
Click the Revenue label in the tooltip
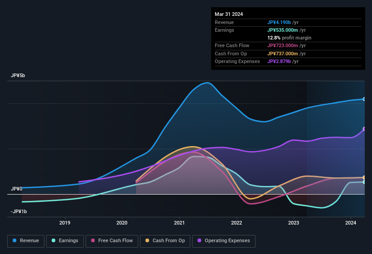(224, 22)
